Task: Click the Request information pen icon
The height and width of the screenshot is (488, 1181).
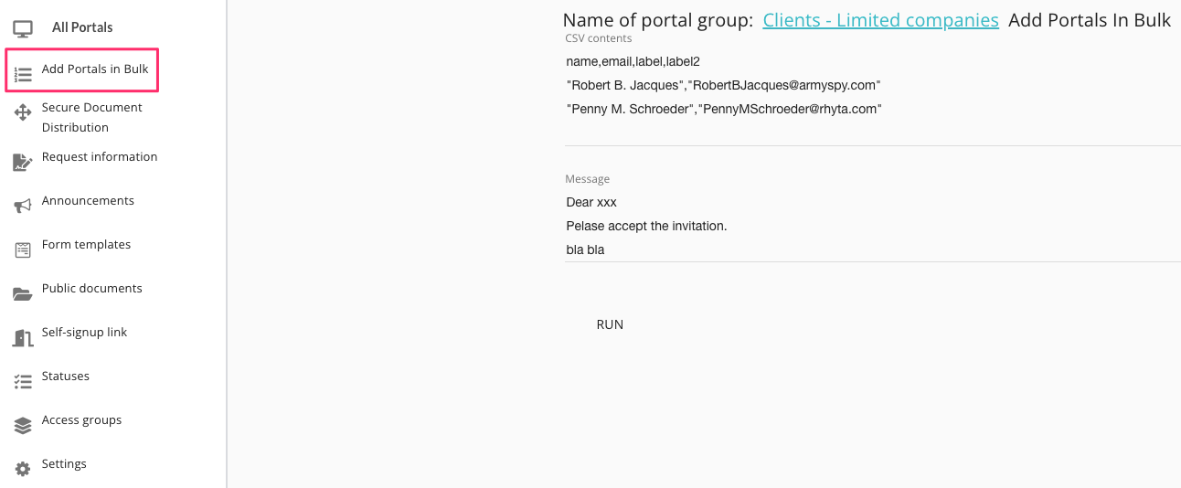Action: (23, 162)
